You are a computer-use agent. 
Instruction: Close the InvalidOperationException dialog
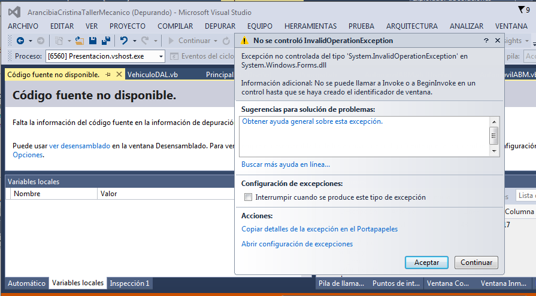point(498,41)
